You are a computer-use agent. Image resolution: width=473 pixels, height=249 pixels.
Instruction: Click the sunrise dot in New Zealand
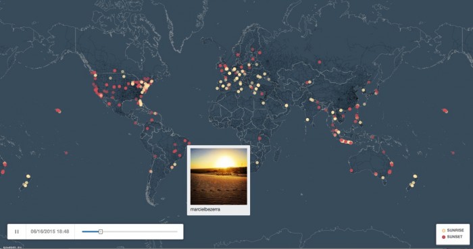[415, 176]
